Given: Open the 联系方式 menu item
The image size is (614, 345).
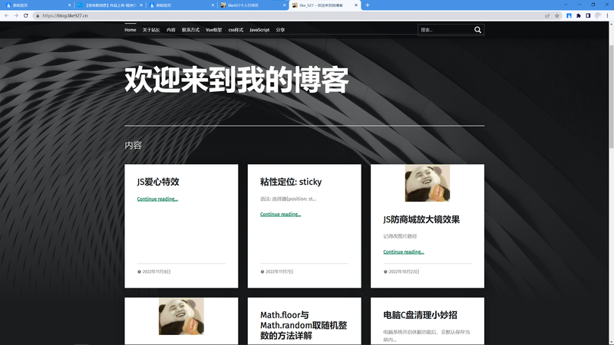Looking at the screenshot, I should [190, 30].
